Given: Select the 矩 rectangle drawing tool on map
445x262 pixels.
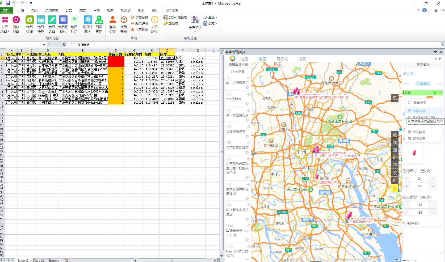Looking at the screenshot, I should (395, 157).
